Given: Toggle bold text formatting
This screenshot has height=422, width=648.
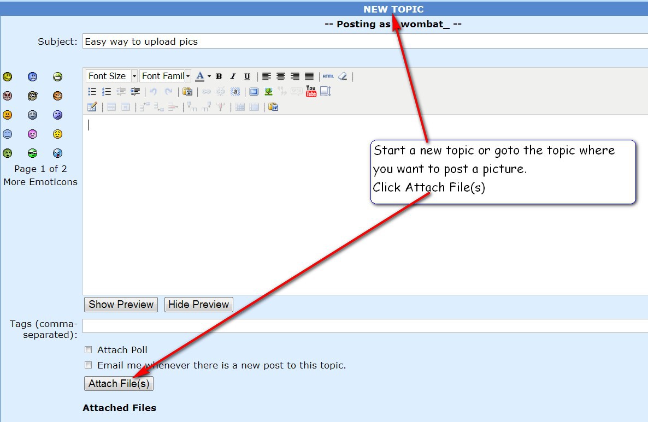Looking at the screenshot, I should point(219,76).
